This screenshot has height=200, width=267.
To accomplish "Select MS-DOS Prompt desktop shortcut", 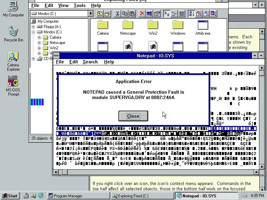I will point(13,86).
